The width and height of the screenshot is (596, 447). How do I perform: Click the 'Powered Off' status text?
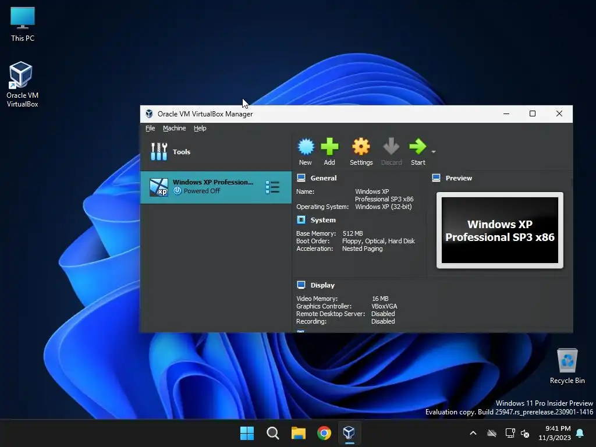201,191
